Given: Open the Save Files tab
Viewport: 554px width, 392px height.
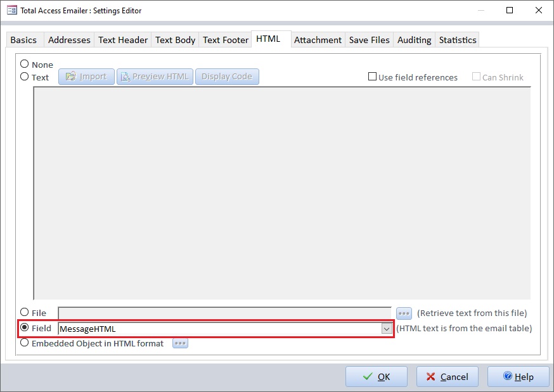Looking at the screenshot, I should click(x=369, y=40).
